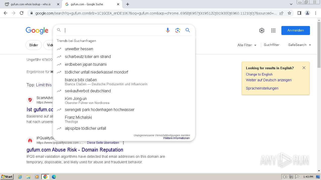Toggle the Chrome side panel

pyautogui.click(x=299, y=13)
